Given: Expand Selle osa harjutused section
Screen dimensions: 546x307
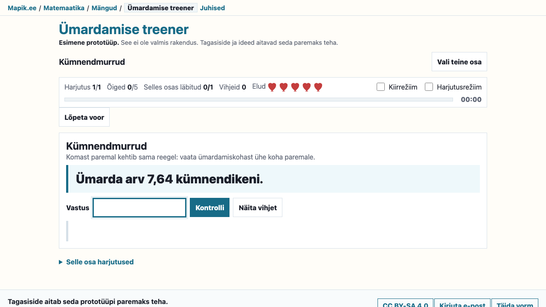Looking at the screenshot, I should [x=96, y=262].
